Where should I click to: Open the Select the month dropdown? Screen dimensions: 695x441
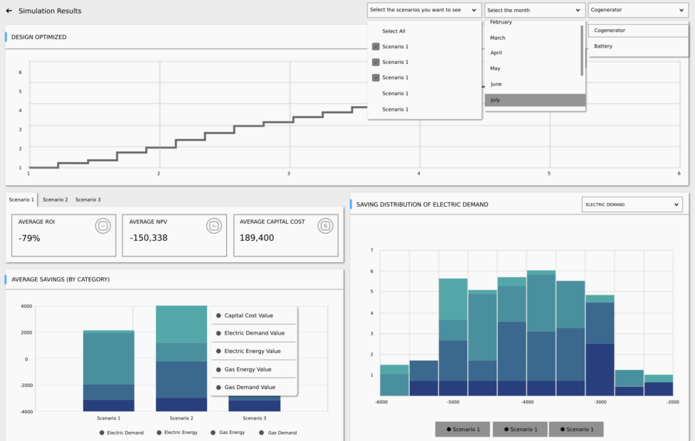(534, 11)
